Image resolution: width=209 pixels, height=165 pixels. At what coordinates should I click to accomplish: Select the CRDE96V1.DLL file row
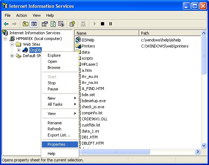(94, 119)
